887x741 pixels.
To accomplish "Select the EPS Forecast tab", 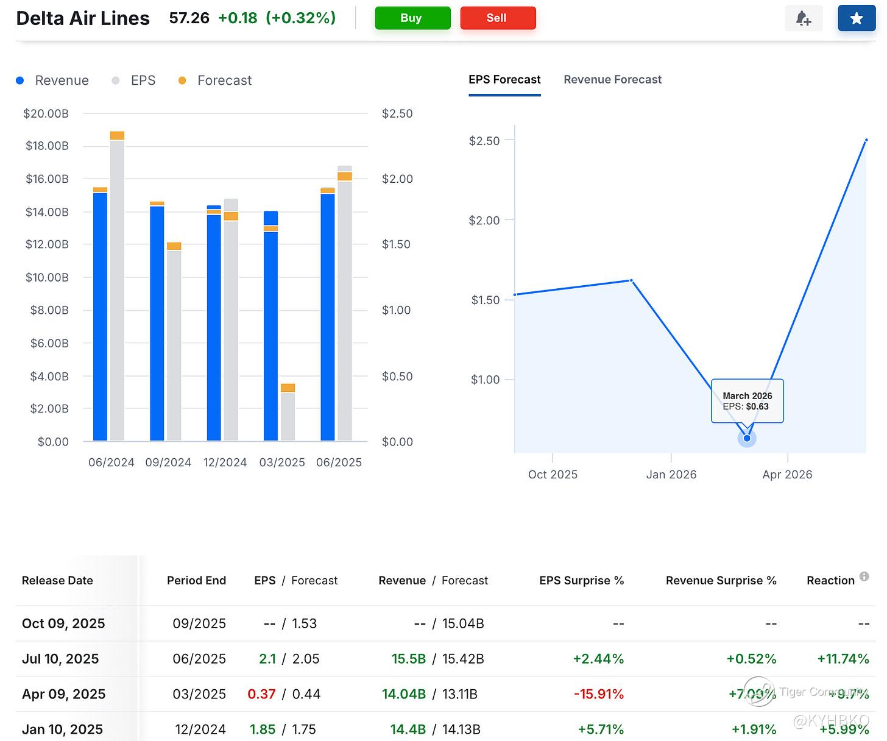I will tap(504, 80).
